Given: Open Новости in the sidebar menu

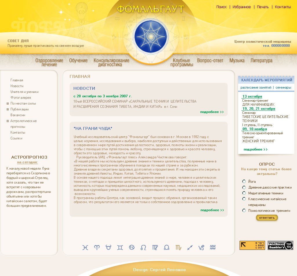Looking at the screenshot, I should click(x=17, y=86).
